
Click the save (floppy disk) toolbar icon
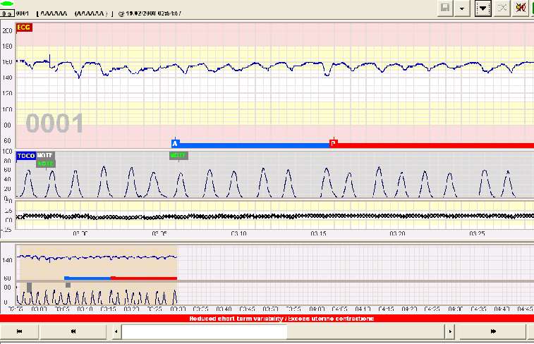445,8
